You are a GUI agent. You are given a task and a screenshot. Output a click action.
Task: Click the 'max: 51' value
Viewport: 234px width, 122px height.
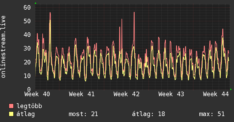pos(212,114)
